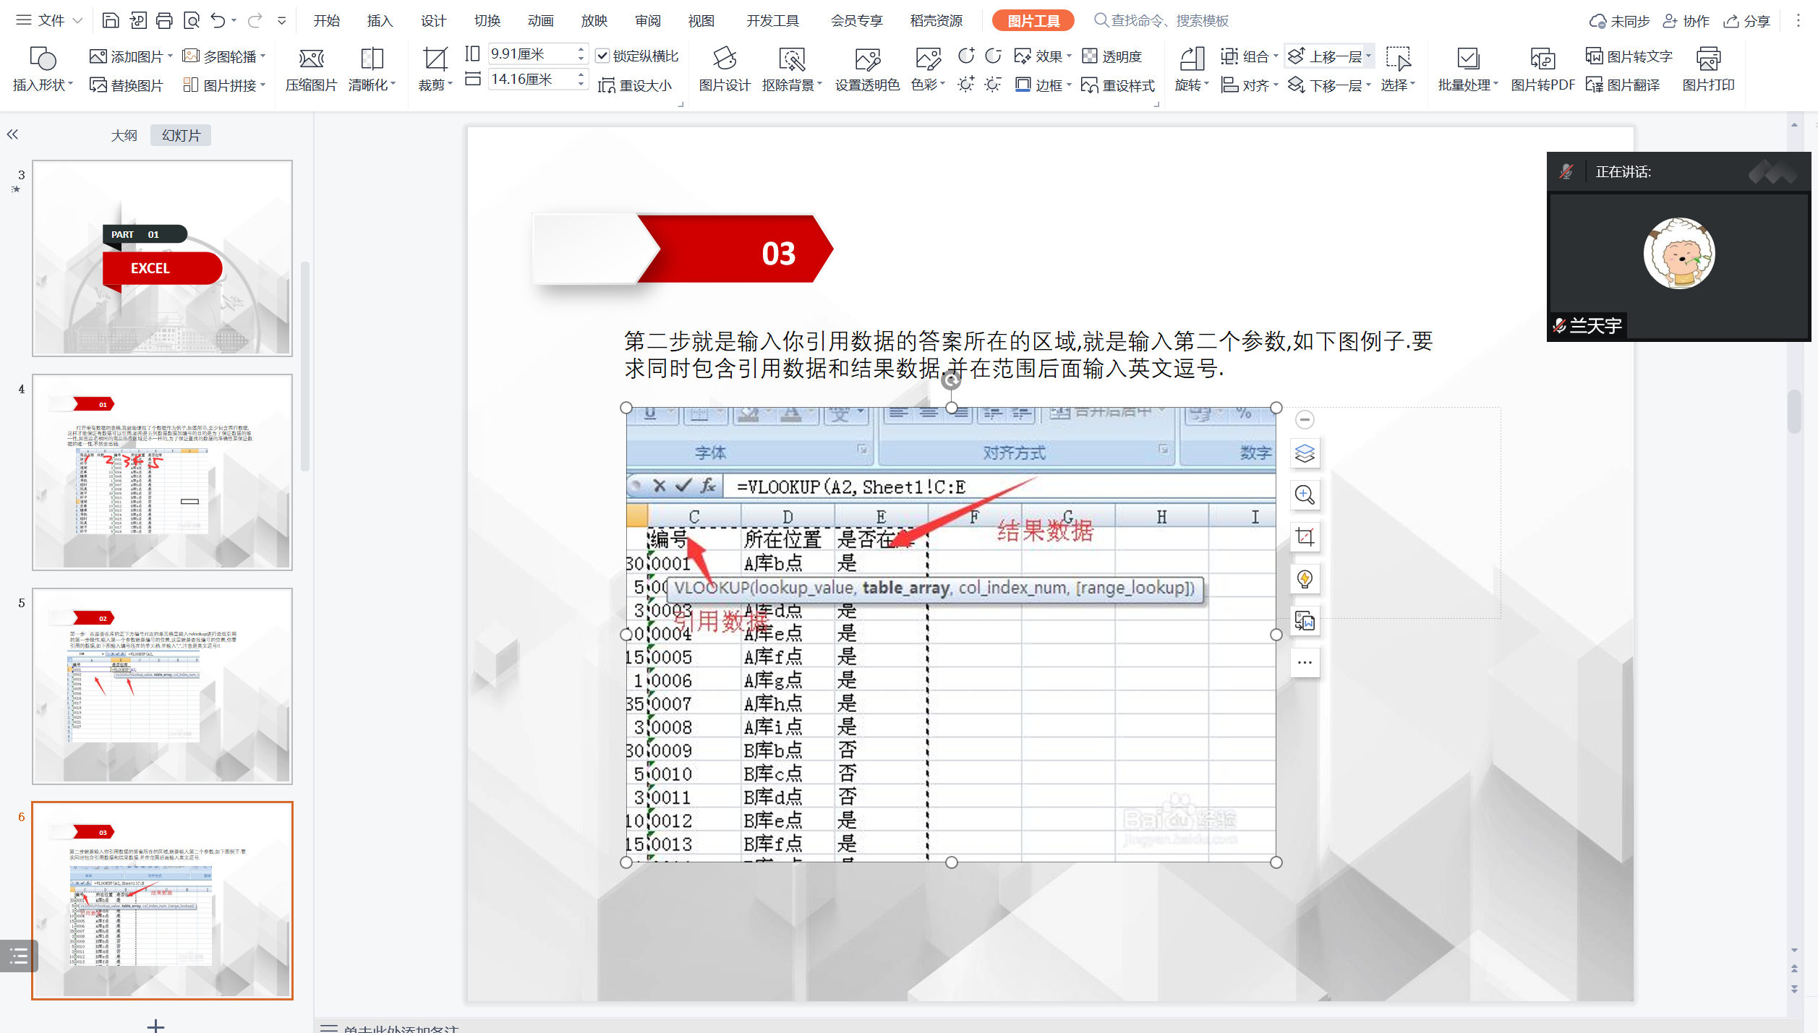Open the layers icon in the floating toolbar
Image resolution: width=1818 pixels, height=1033 pixels.
coord(1305,453)
